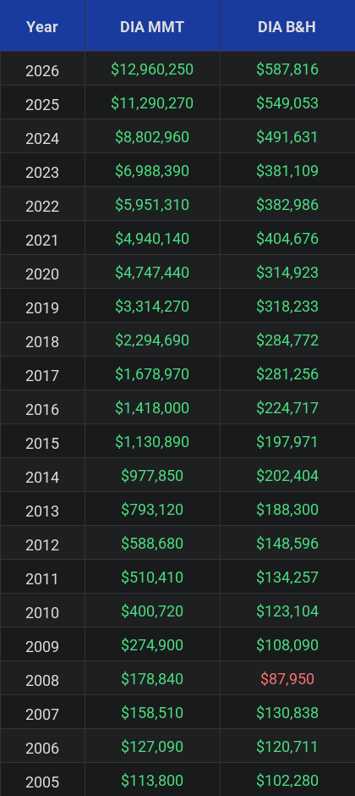Select the $123,104 value

pyautogui.click(x=287, y=611)
